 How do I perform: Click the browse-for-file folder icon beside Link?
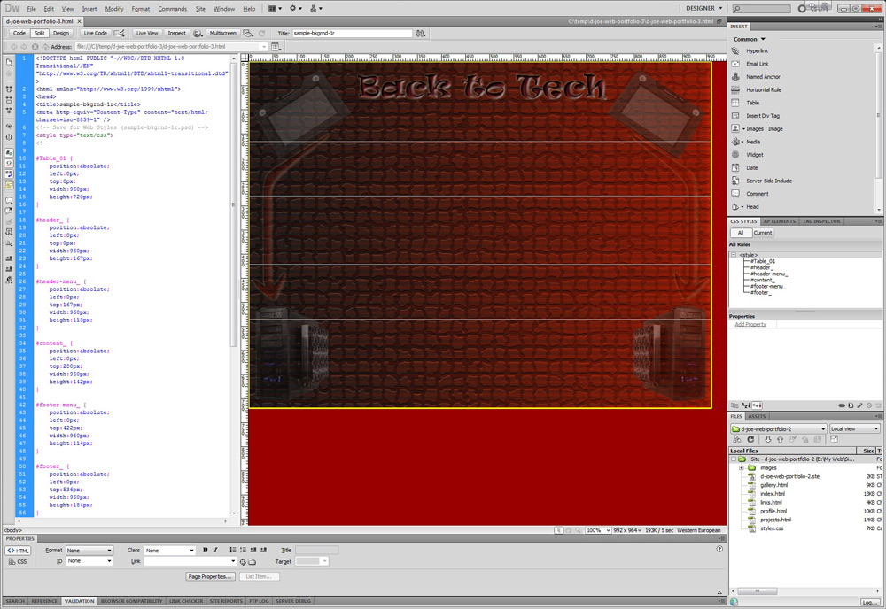point(252,561)
